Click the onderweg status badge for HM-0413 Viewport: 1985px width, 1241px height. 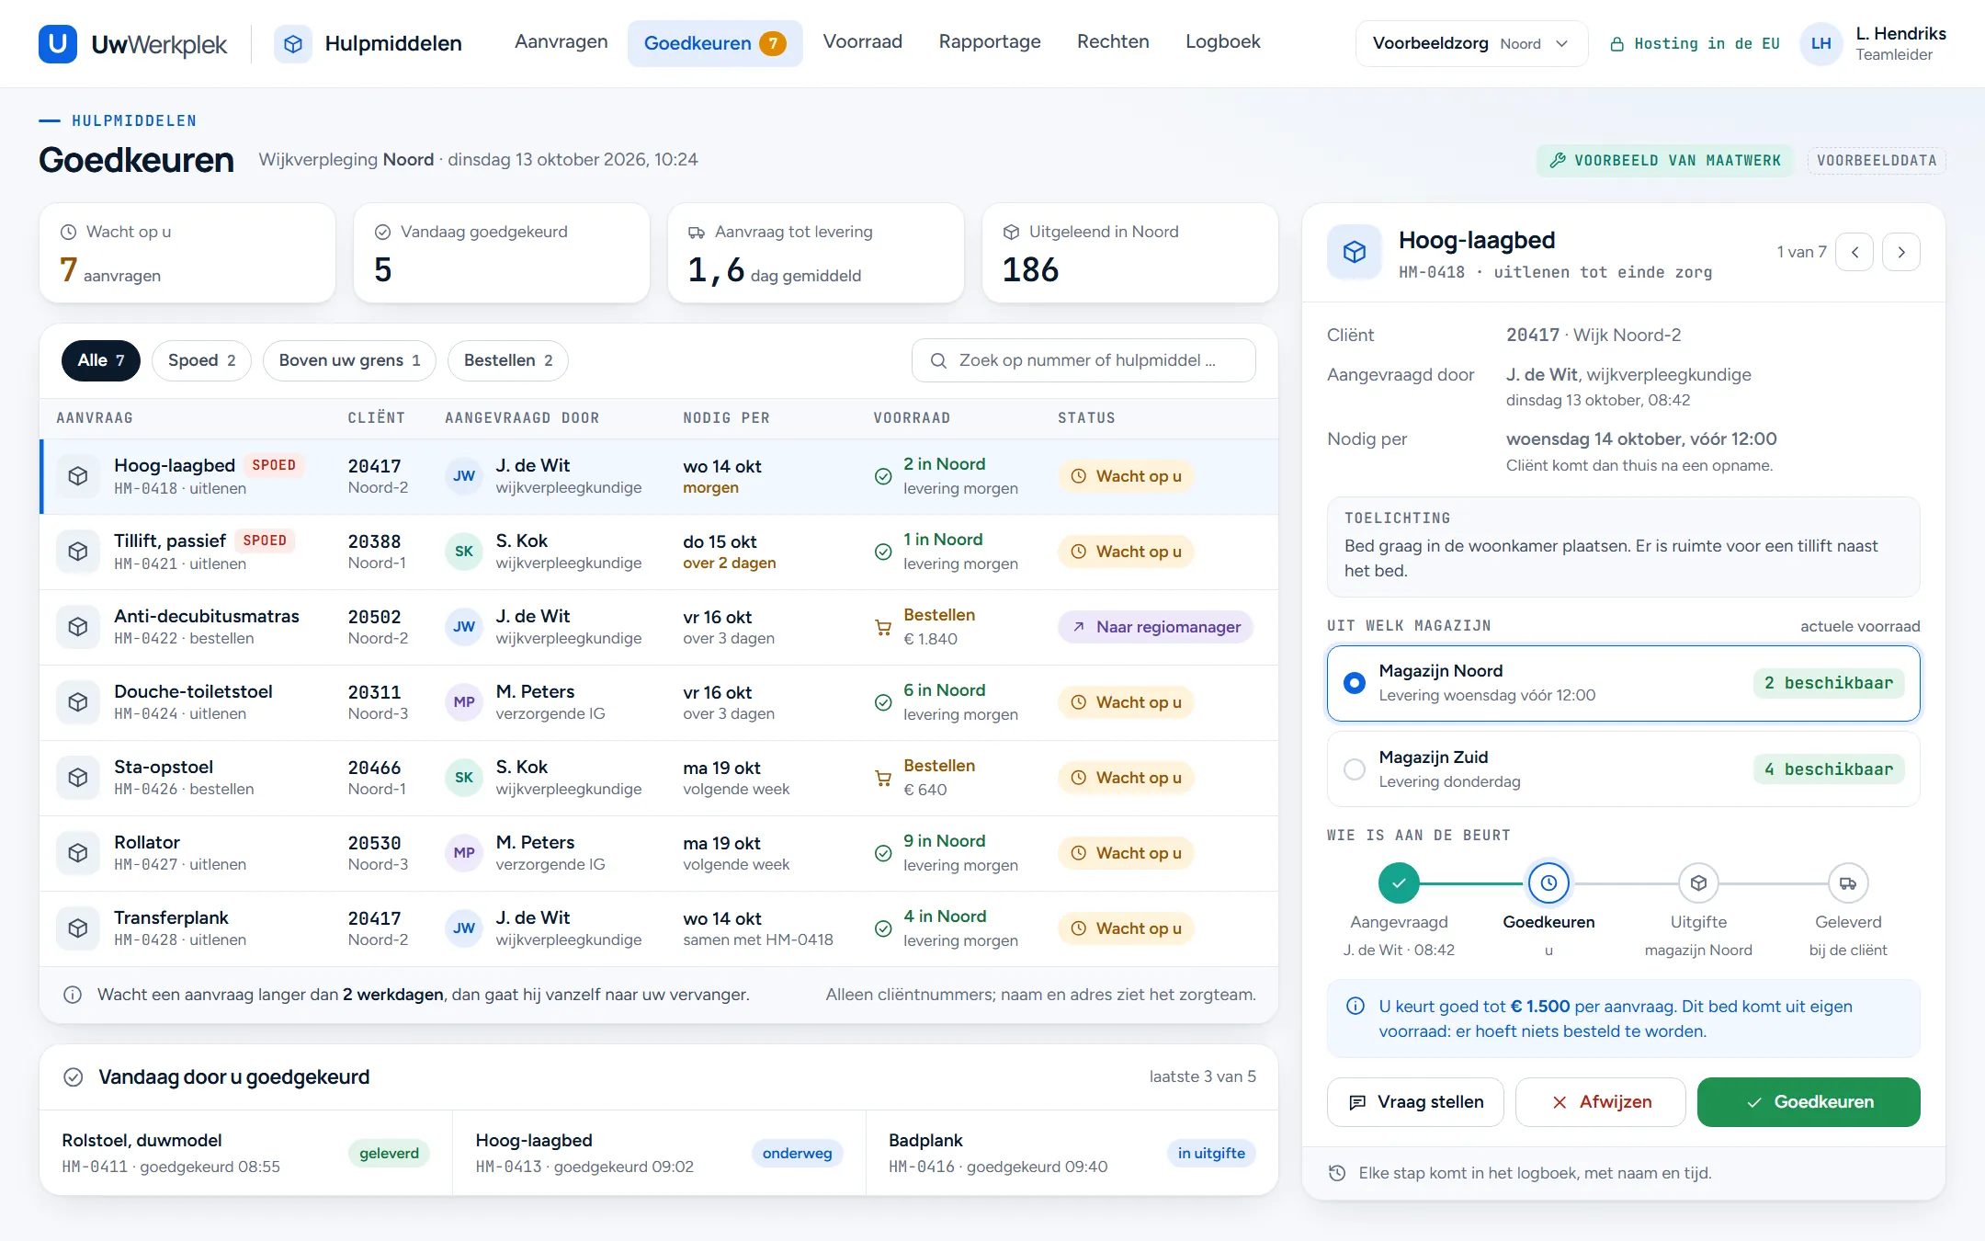[797, 1154]
